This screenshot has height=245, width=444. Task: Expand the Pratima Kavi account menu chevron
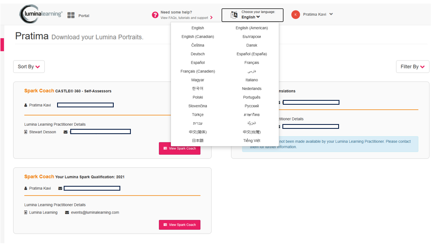[331, 14]
